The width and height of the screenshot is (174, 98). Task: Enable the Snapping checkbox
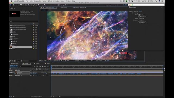(58, 5)
